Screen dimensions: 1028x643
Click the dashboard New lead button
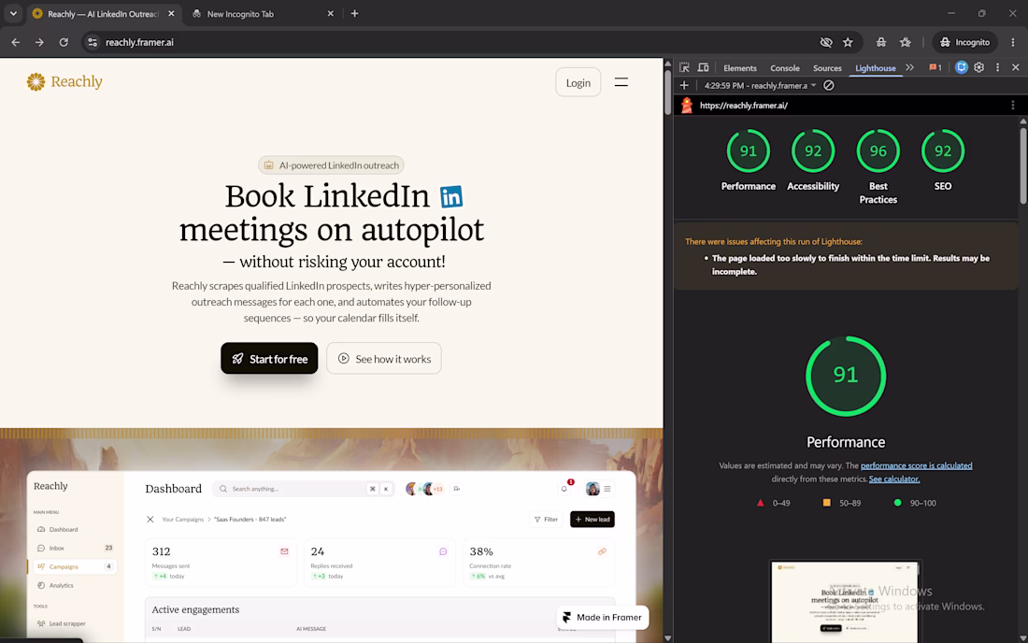(592, 519)
